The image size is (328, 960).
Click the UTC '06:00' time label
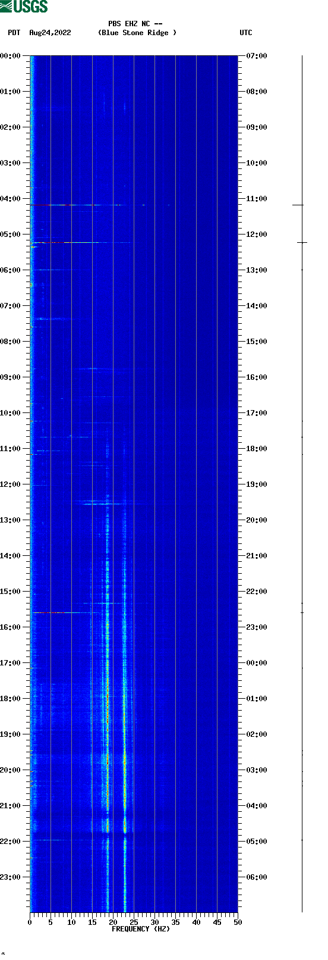tap(257, 877)
